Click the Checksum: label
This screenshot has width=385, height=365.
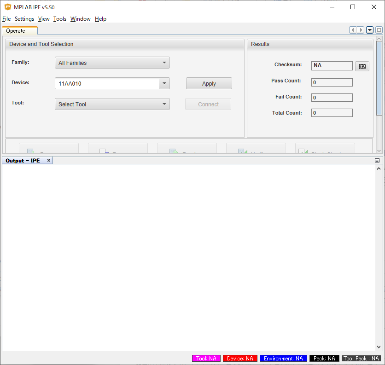tap(288, 64)
